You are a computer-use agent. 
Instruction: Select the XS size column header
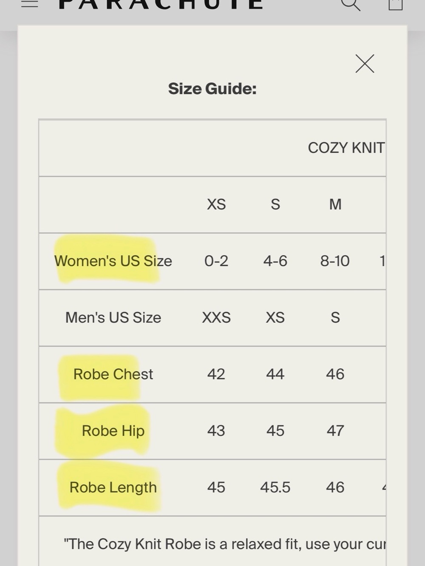tap(216, 204)
